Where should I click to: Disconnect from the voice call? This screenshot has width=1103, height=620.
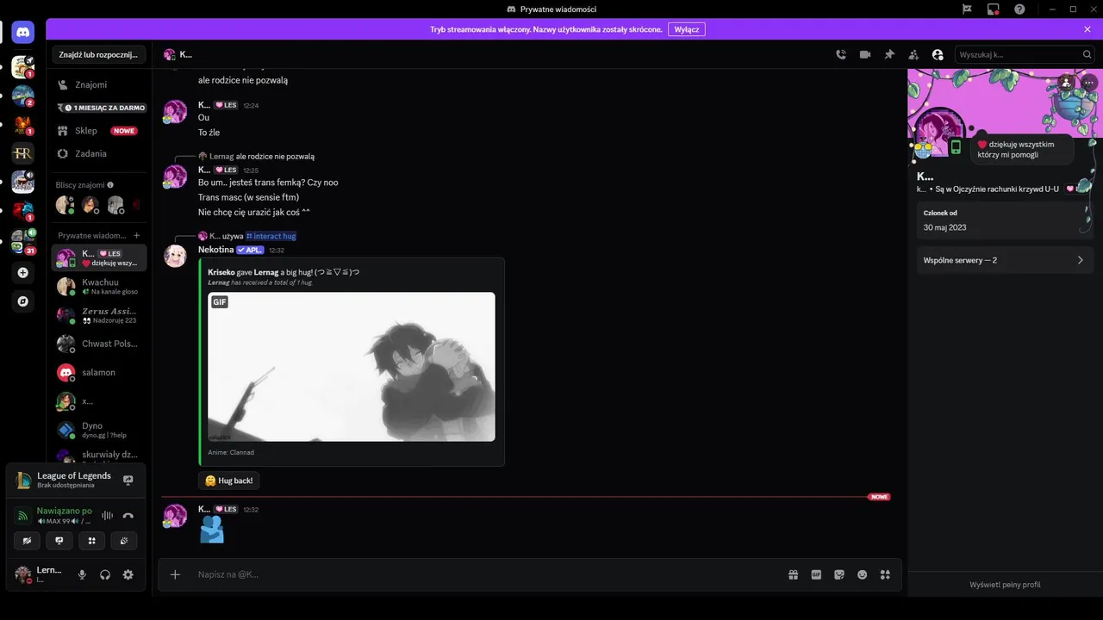(x=128, y=516)
